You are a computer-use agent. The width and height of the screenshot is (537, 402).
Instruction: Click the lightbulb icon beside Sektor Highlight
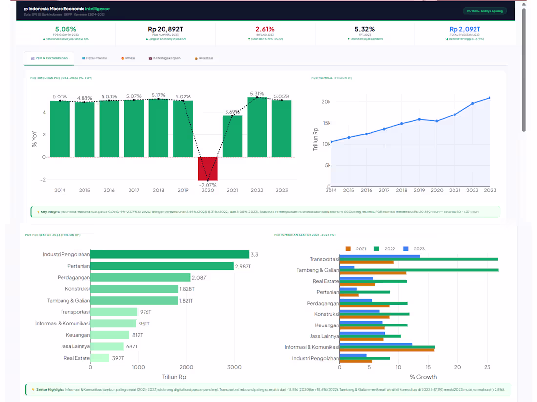coord(33,390)
